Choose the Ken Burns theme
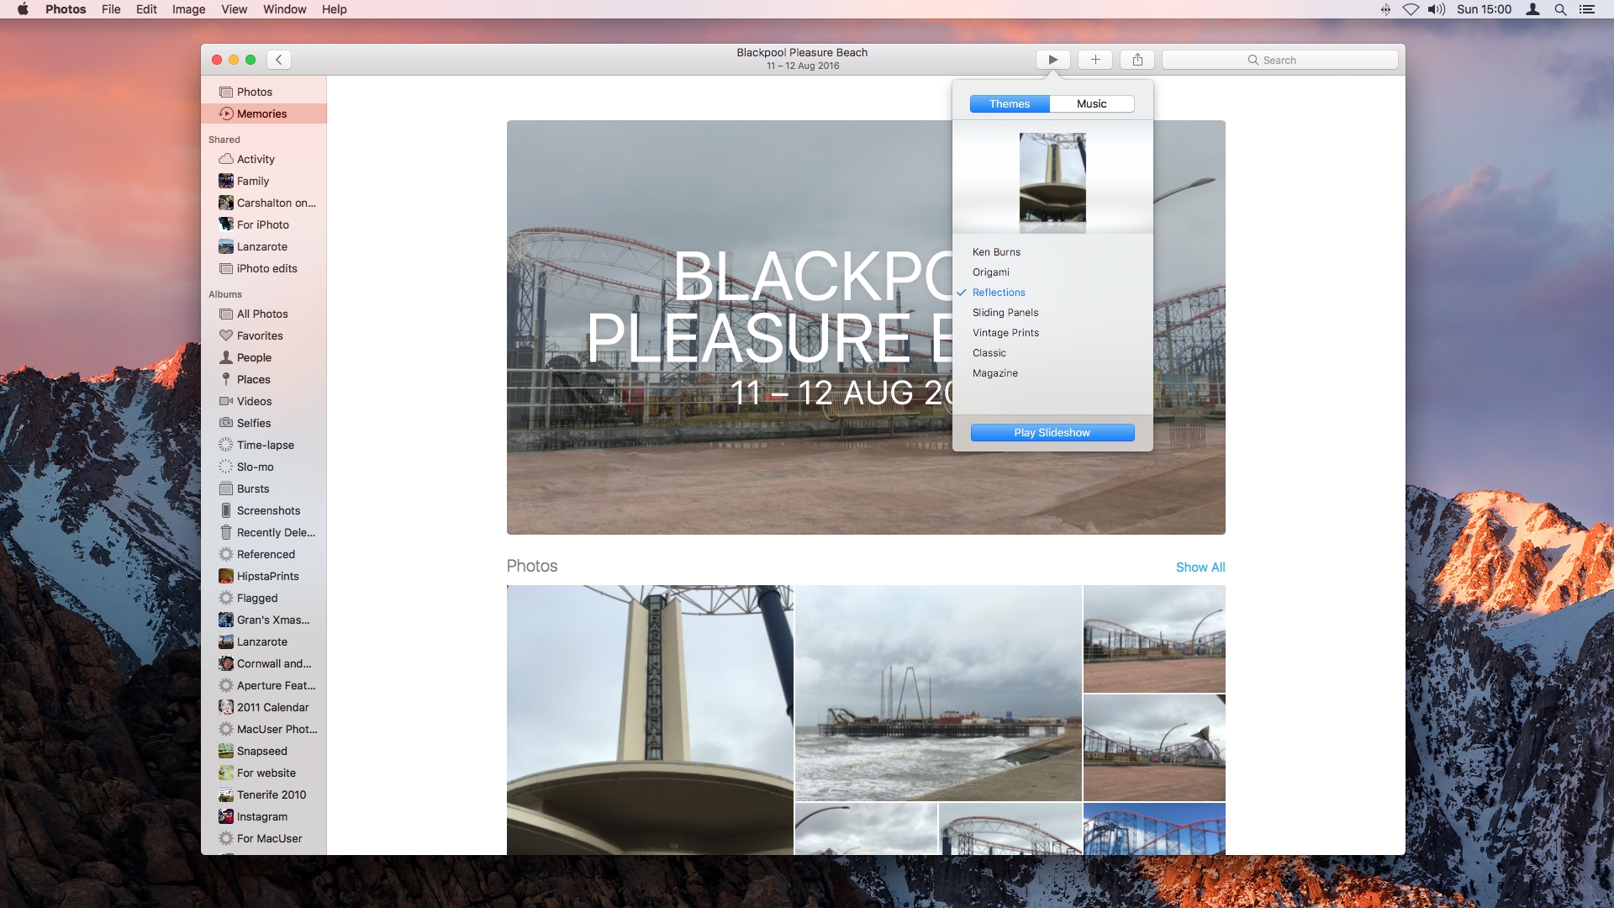Screen dimensions: 1614x908 pos(996,252)
